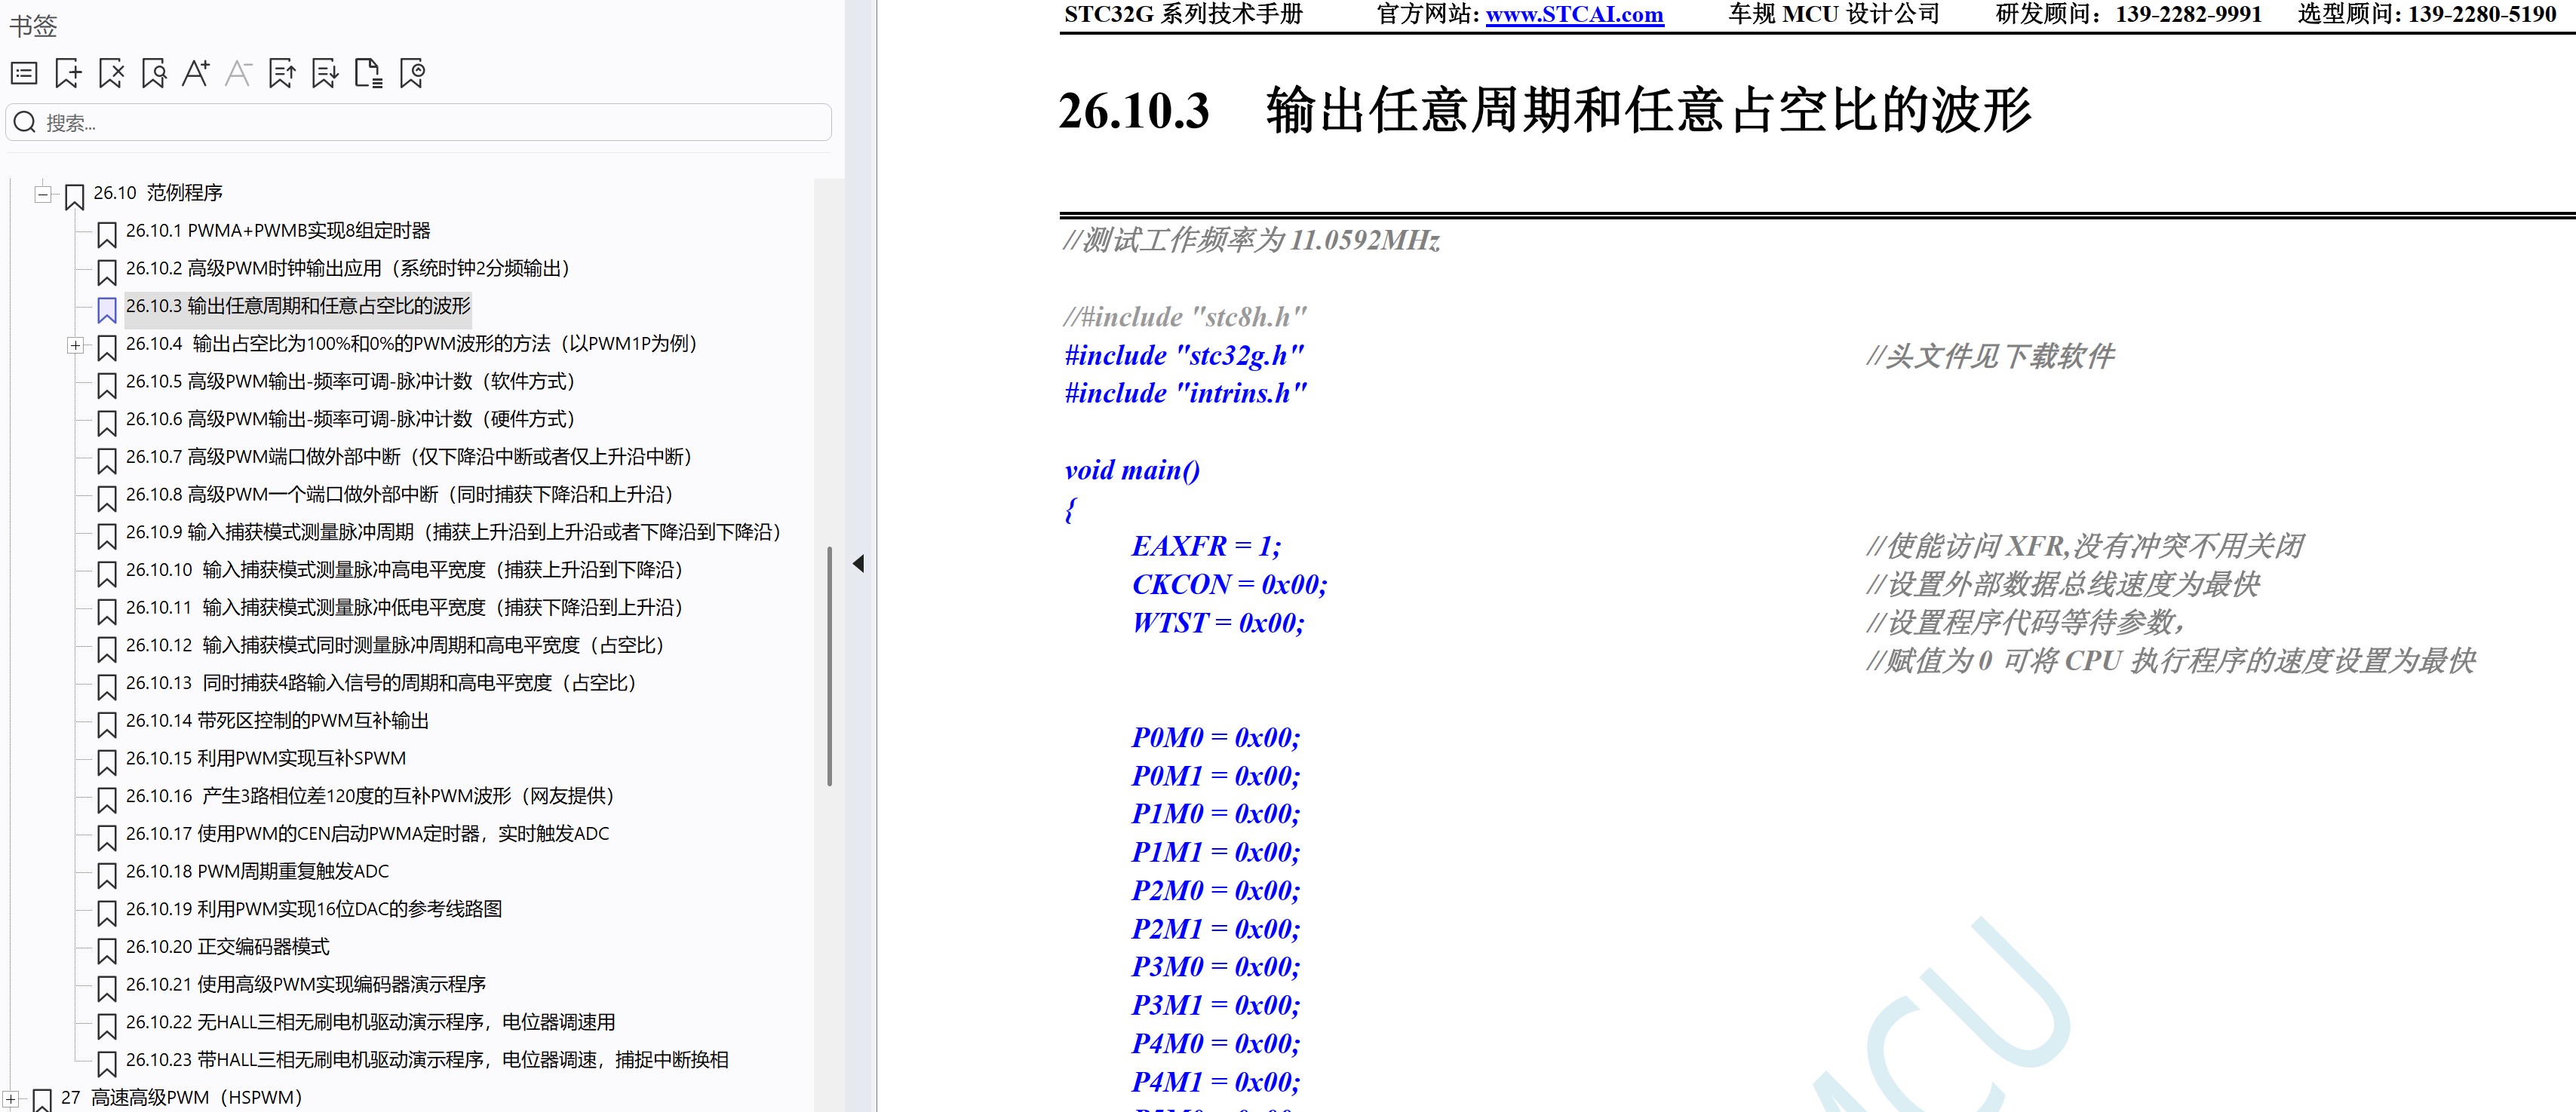This screenshot has width=2576, height=1112.
Task: Open bookmark 26.10.23 带HALL三相无刷电机驱动
Action: tap(427, 1059)
